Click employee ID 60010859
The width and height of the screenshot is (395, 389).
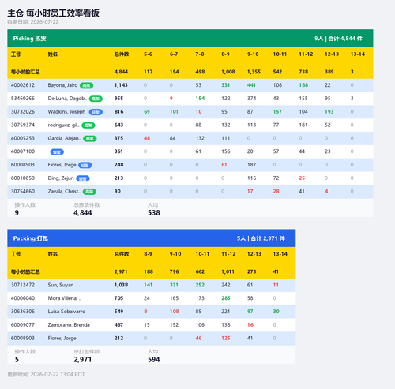(x=23, y=178)
